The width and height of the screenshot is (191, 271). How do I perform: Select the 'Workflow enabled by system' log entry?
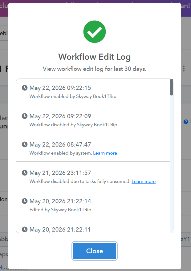93,148
